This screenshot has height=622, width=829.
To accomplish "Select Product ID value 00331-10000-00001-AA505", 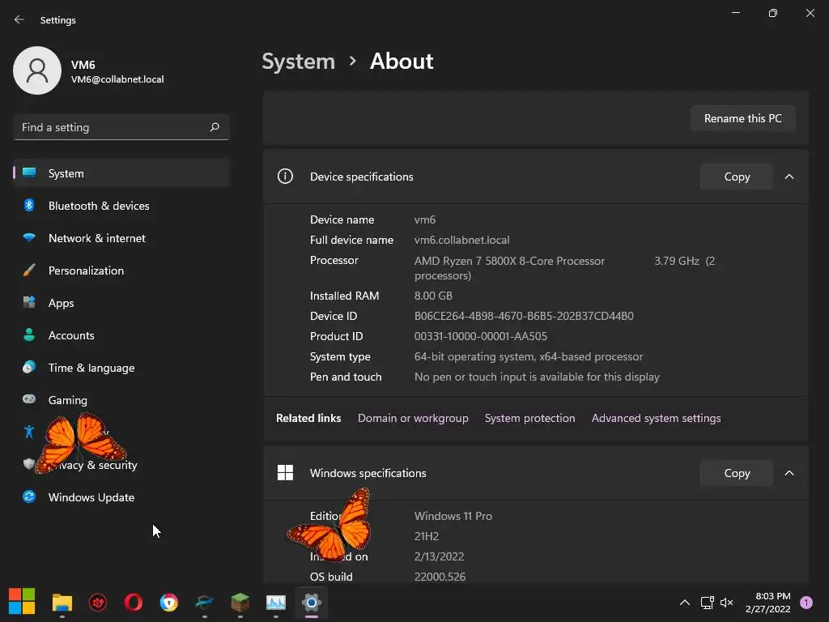I will point(481,336).
